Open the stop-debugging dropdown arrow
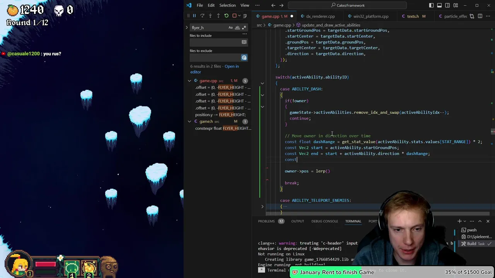 239,16
